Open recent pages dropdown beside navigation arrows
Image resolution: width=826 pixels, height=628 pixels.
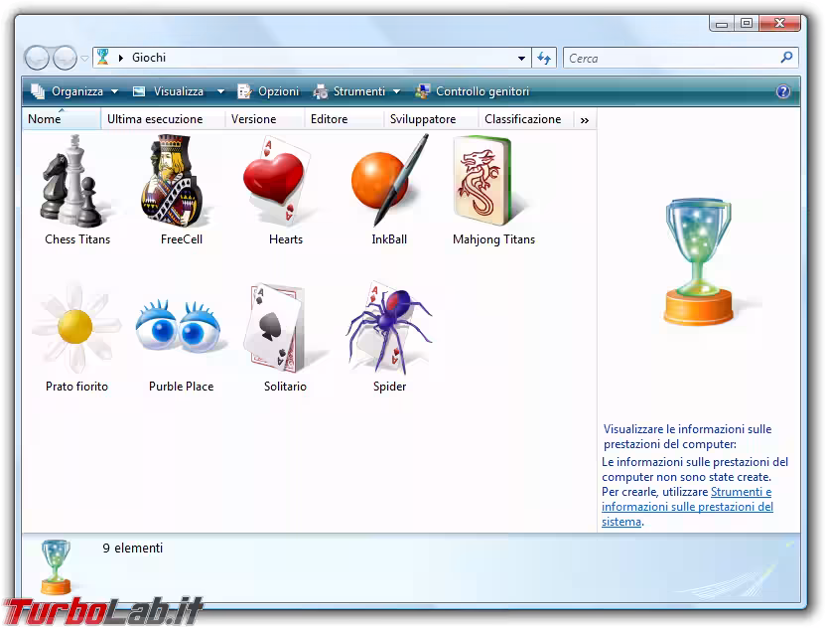84,59
